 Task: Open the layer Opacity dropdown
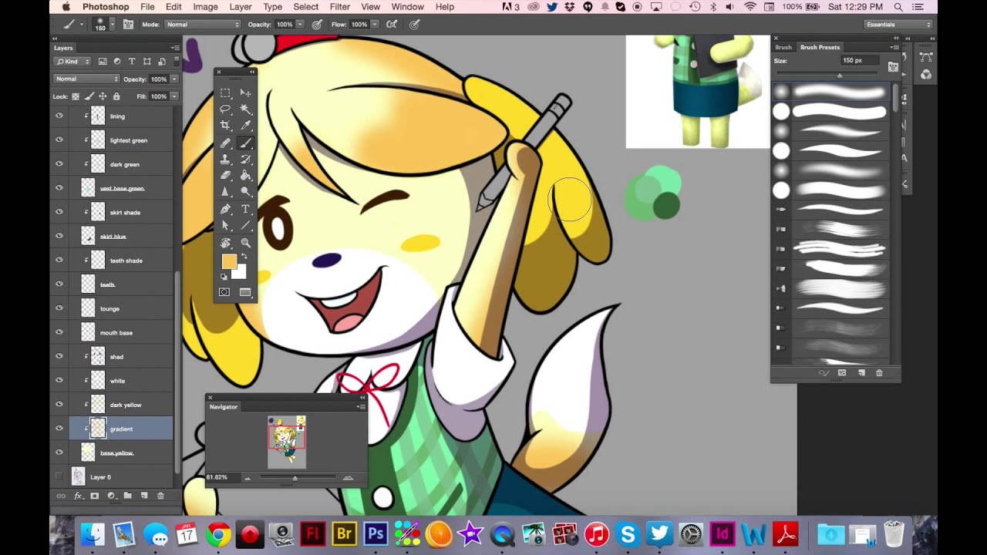click(x=175, y=79)
